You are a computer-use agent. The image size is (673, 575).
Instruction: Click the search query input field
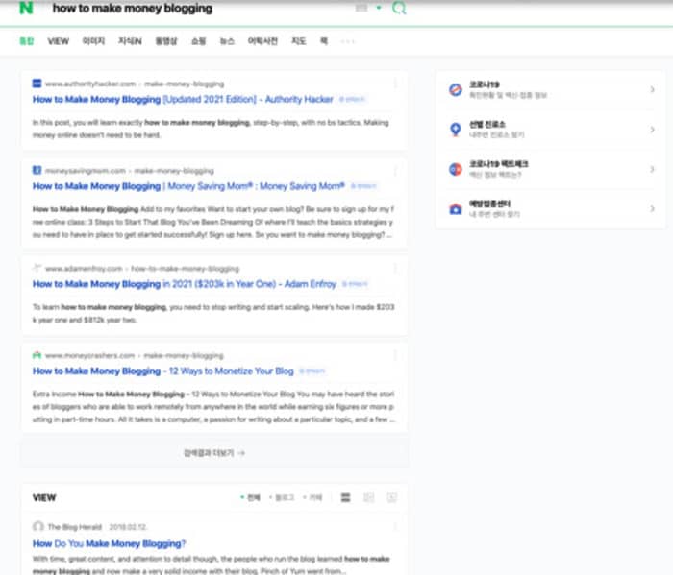(192, 9)
